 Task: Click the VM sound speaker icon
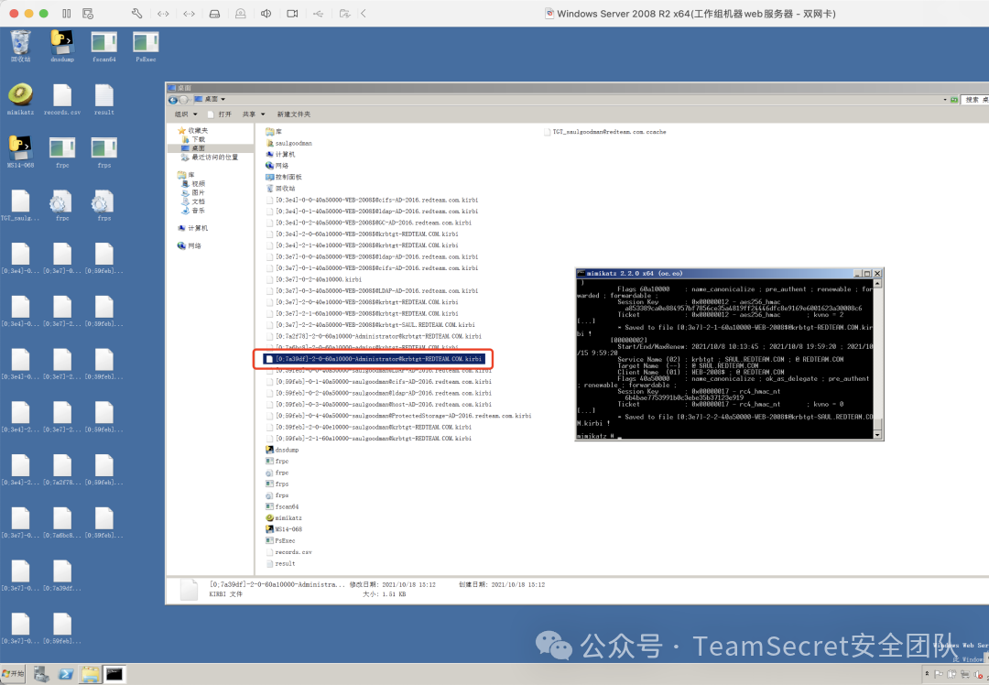[x=266, y=13]
